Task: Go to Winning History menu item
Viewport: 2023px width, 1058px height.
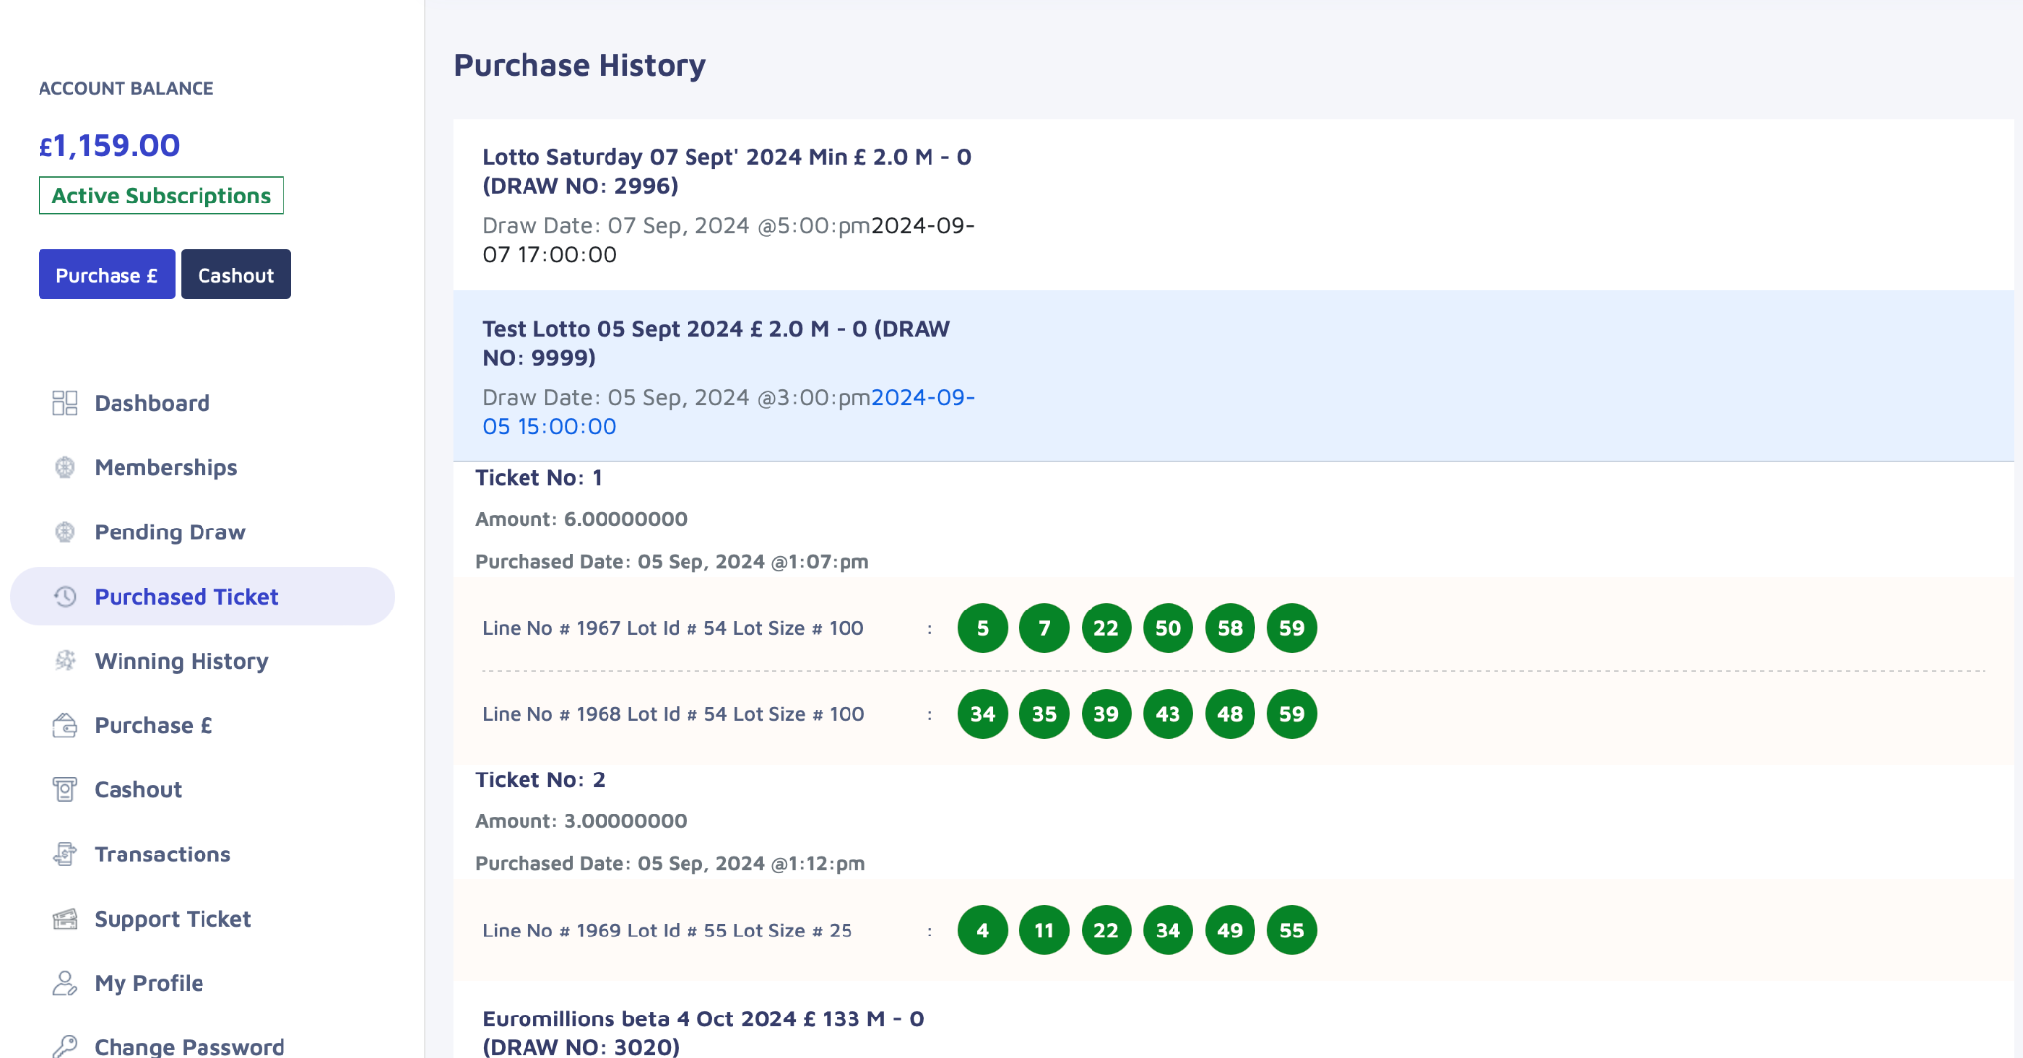Action: coord(181,661)
